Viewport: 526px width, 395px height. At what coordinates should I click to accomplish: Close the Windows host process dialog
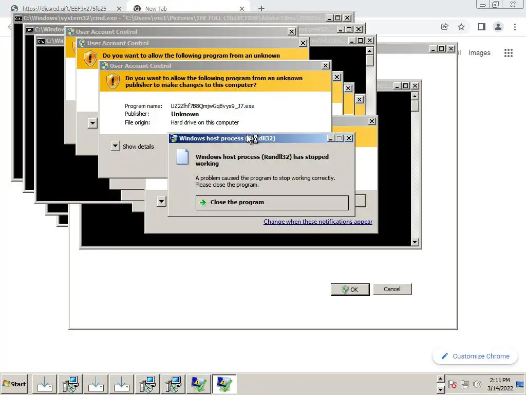pos(349,138)
